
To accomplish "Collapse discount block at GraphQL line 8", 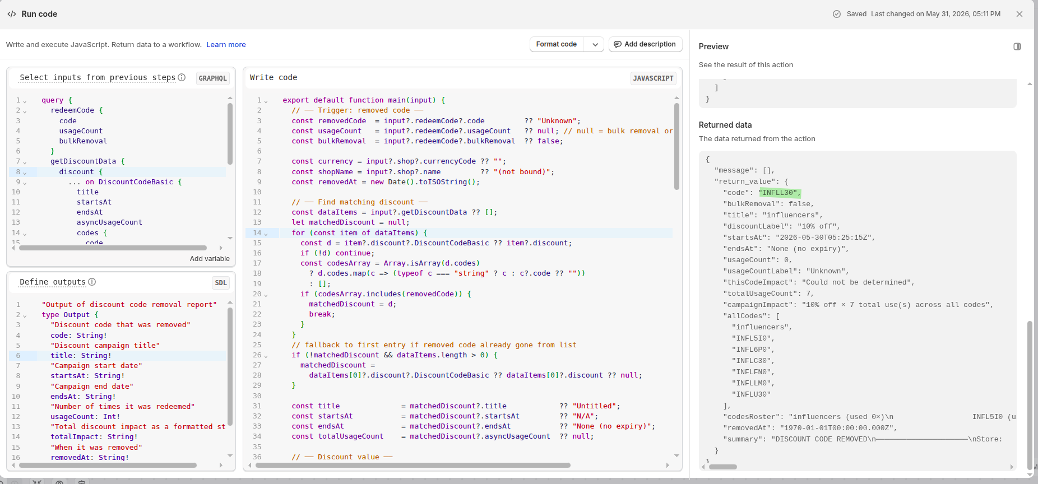I will pos(25,173).
